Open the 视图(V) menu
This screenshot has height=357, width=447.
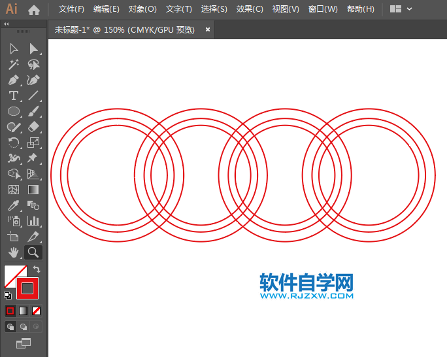point(286,9)
